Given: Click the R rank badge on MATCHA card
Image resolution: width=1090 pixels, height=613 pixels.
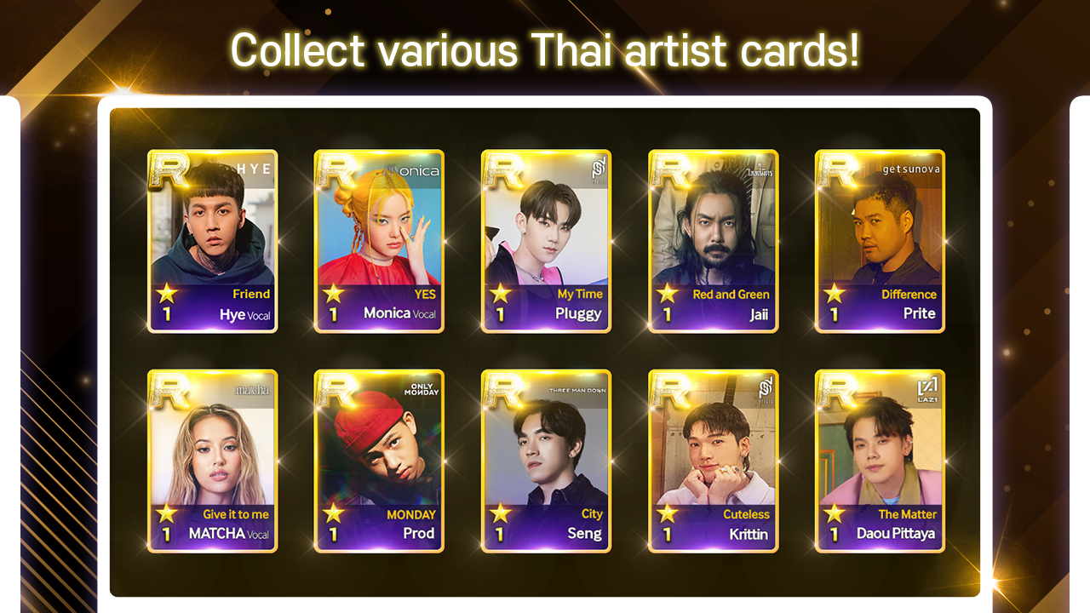Looking at the screenshot, I should point(169,391).
